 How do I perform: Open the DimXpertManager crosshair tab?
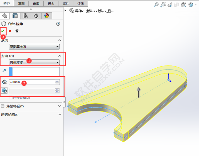[36, 16]
